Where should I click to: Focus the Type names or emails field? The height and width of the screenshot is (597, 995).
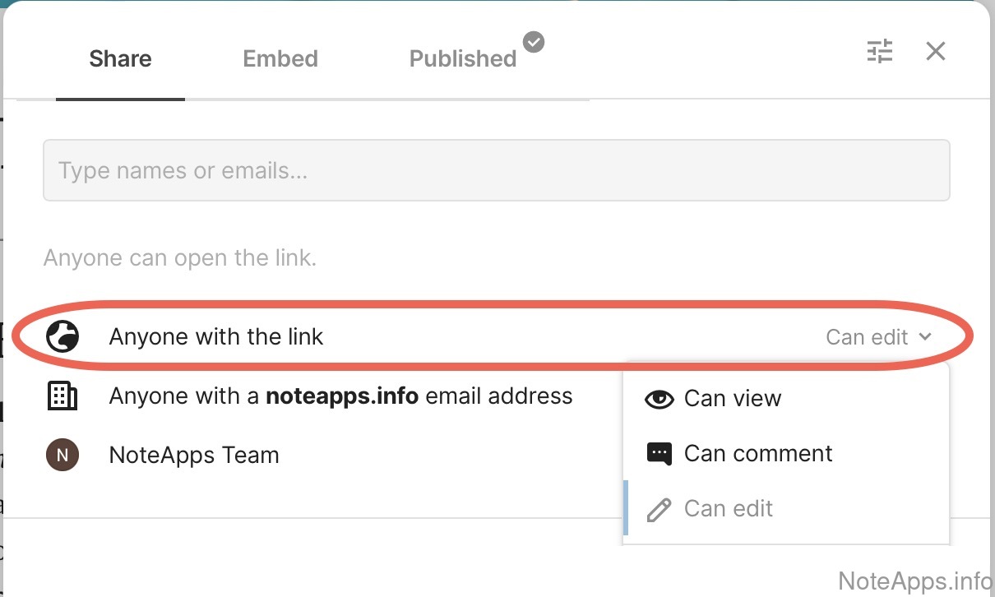point(496,171)
